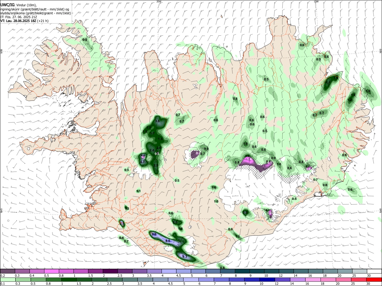Click the light pink 16 rain scale swatch
The image size is (382, 286).
click(x=313, y=280)
